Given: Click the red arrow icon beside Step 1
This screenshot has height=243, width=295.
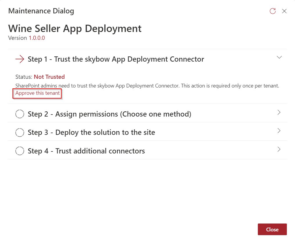Looking at the screenshot, I should click(x=20, y=59).
